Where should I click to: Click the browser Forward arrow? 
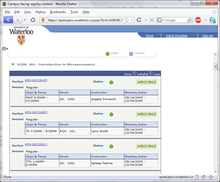(x=18, y=20)
